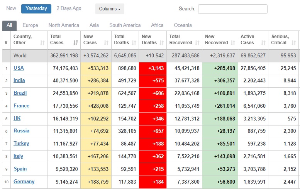300x189 pixels.
Task: Select the Yesterday data button
Action: click(36, 8)
